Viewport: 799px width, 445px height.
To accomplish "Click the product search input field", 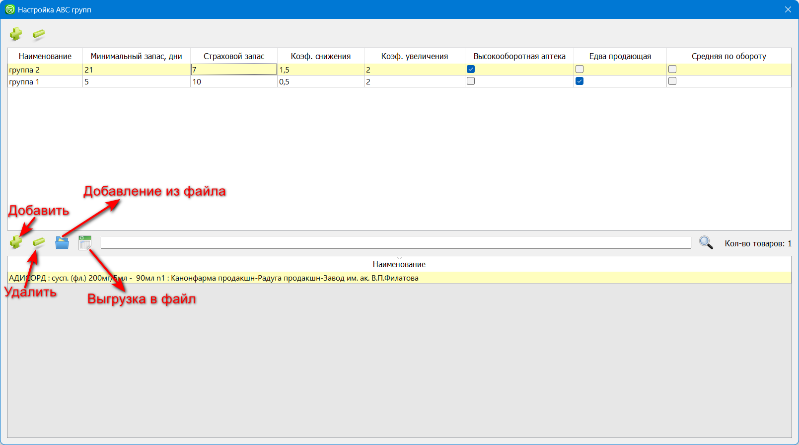I will (x=395, y=243).
